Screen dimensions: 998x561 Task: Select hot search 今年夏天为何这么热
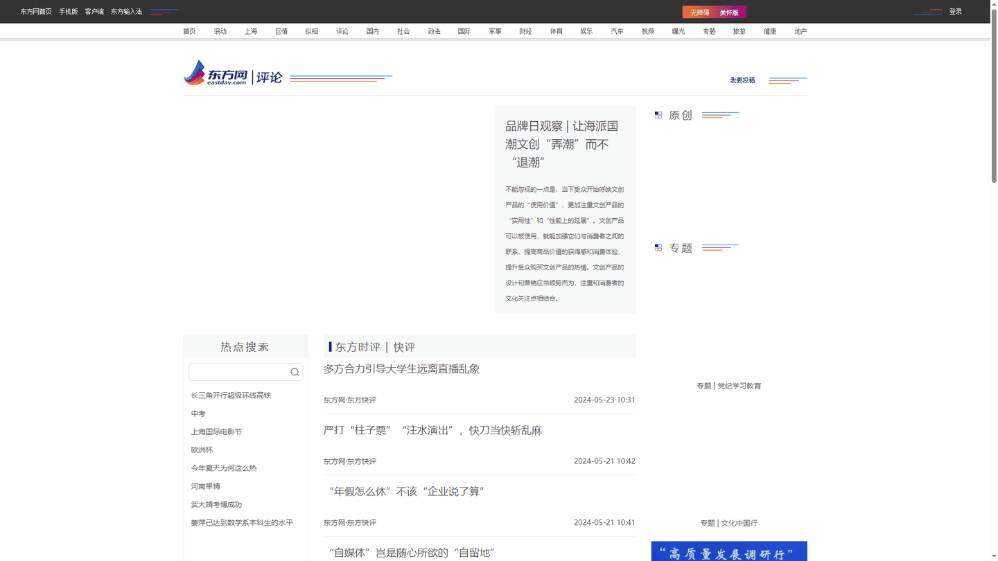[224, 468]
